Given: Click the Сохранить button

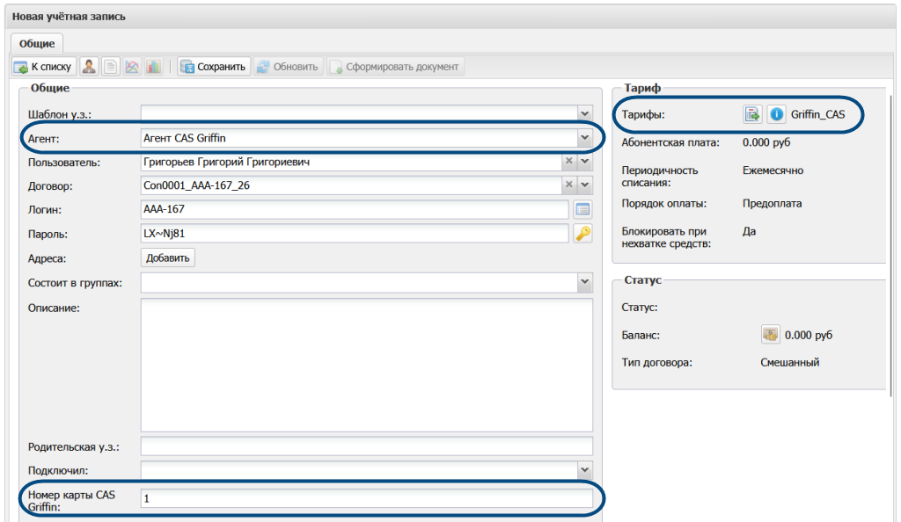Looking at the screenshot, I should click(214, 67).
